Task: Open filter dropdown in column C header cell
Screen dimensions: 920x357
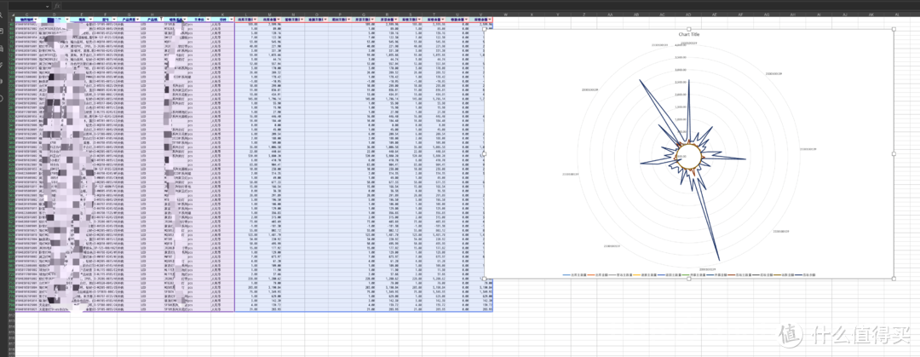Action: pos(35,20)
